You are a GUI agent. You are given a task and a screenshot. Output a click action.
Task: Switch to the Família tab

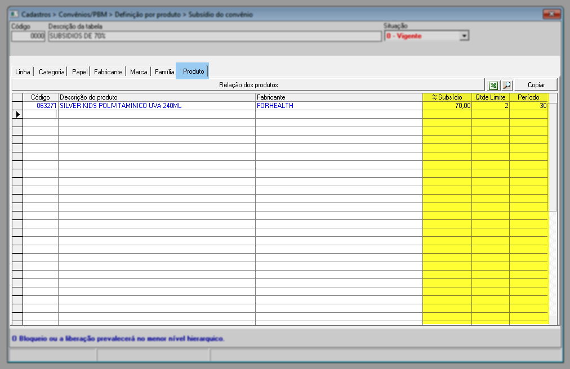click(x=164, y=71)
